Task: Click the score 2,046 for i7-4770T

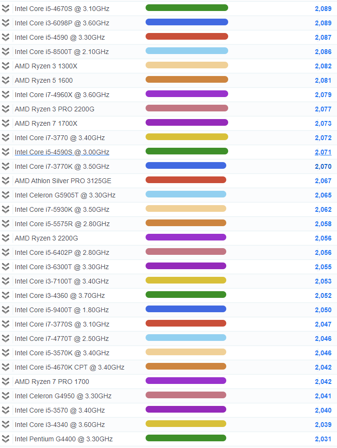Action: click(323, 339)
